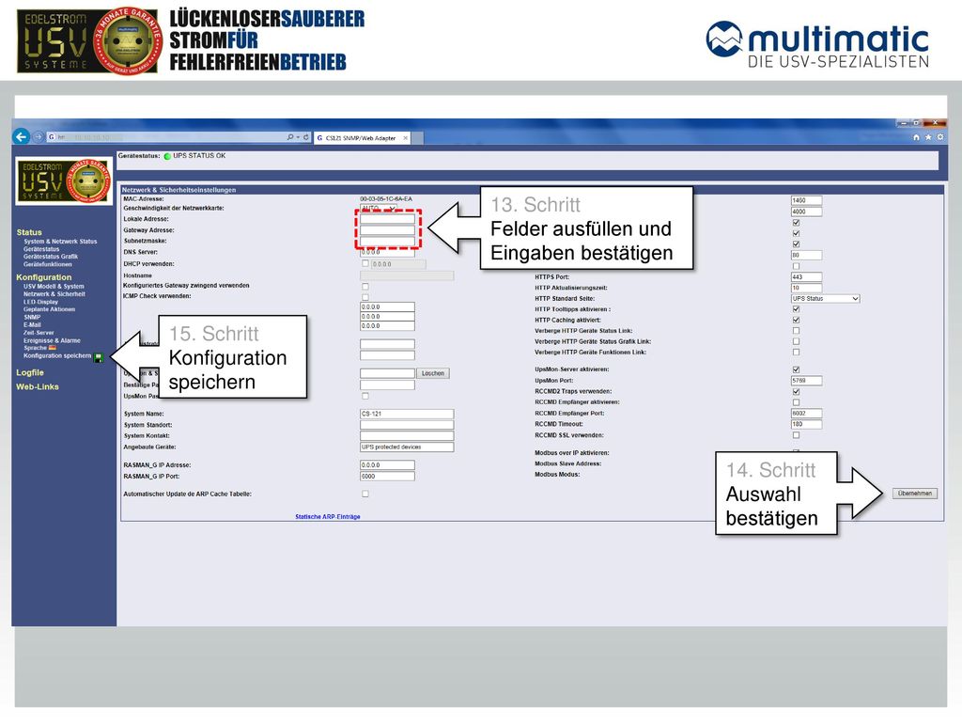
Task: Click the German flag beside Sprache
Action: tap(53, 348)
